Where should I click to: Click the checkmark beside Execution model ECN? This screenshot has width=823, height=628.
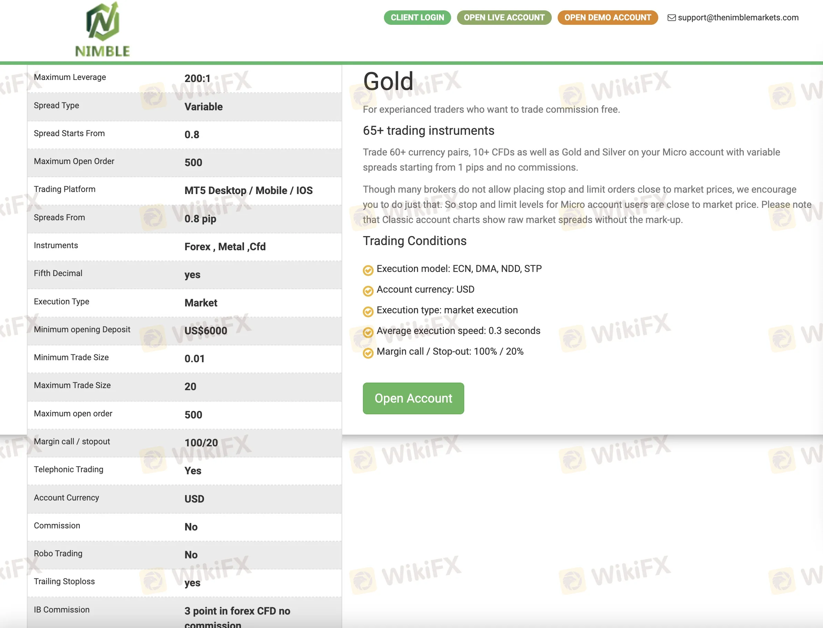click(368, 270)
